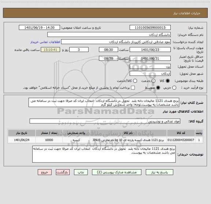211x204 pixels.
Task: Click the remaining time field 15:10:41
Action: 50,50
